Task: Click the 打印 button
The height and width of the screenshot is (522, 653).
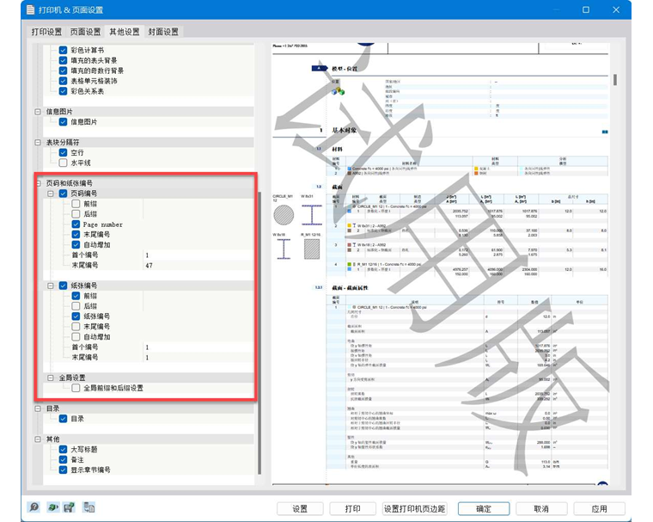Action: point(352,508)
